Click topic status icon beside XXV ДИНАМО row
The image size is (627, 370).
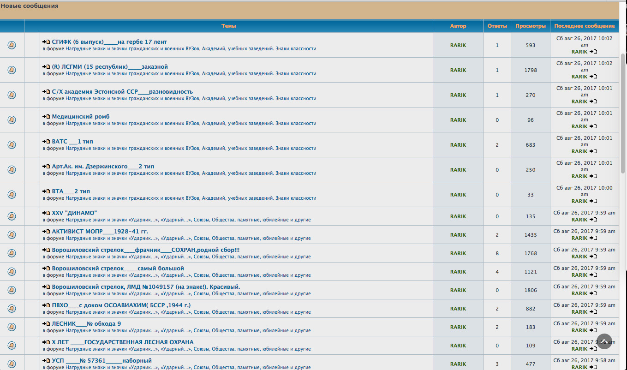[12, 216]
